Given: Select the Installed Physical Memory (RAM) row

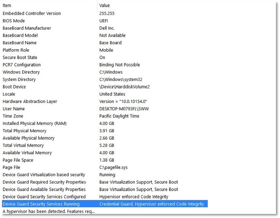Looking at the screenshot, I should [x=34, y=124].
